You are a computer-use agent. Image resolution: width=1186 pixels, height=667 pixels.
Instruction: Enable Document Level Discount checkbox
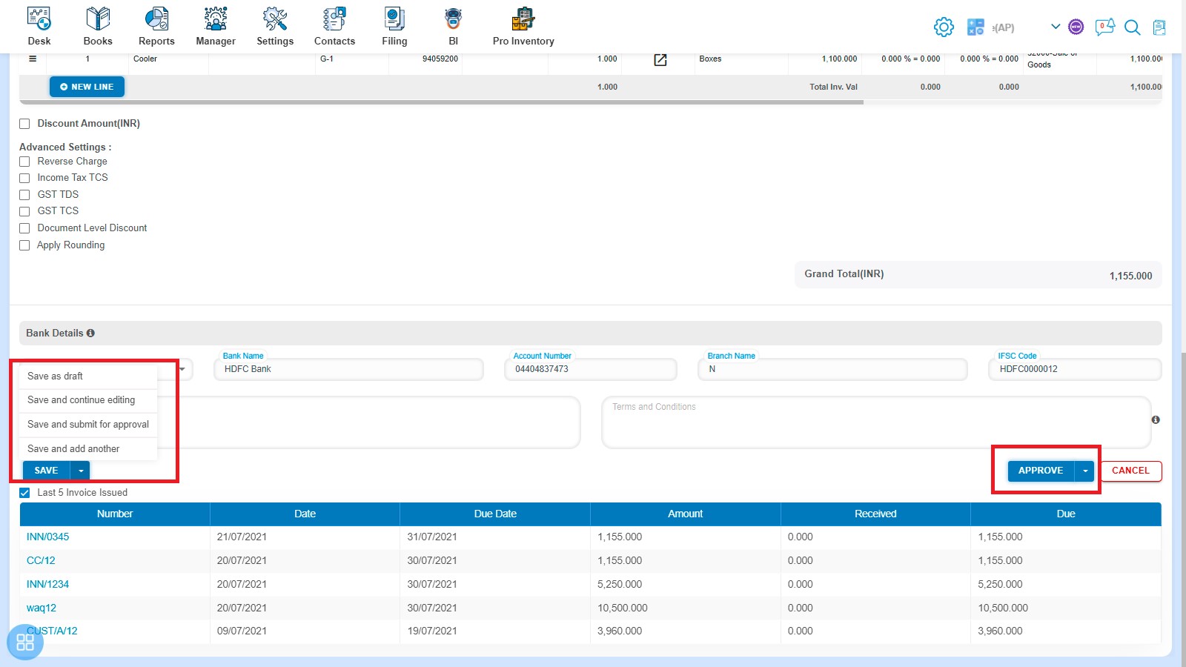point(24,228)
